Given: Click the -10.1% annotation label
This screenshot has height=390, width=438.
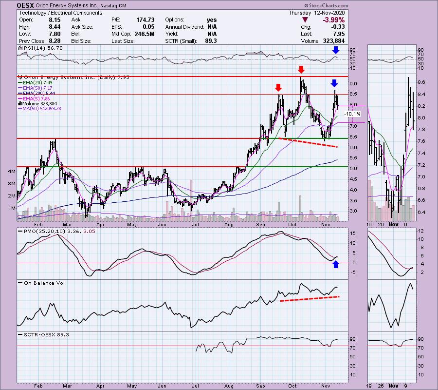Looking at the screenshot, I should click(352, 114).
